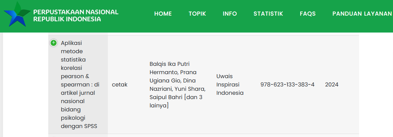Click Perpustakaan Nasional Republik Indonesia site title
The width and height of the screenshot is (393, 137).
tap(76, 16)
